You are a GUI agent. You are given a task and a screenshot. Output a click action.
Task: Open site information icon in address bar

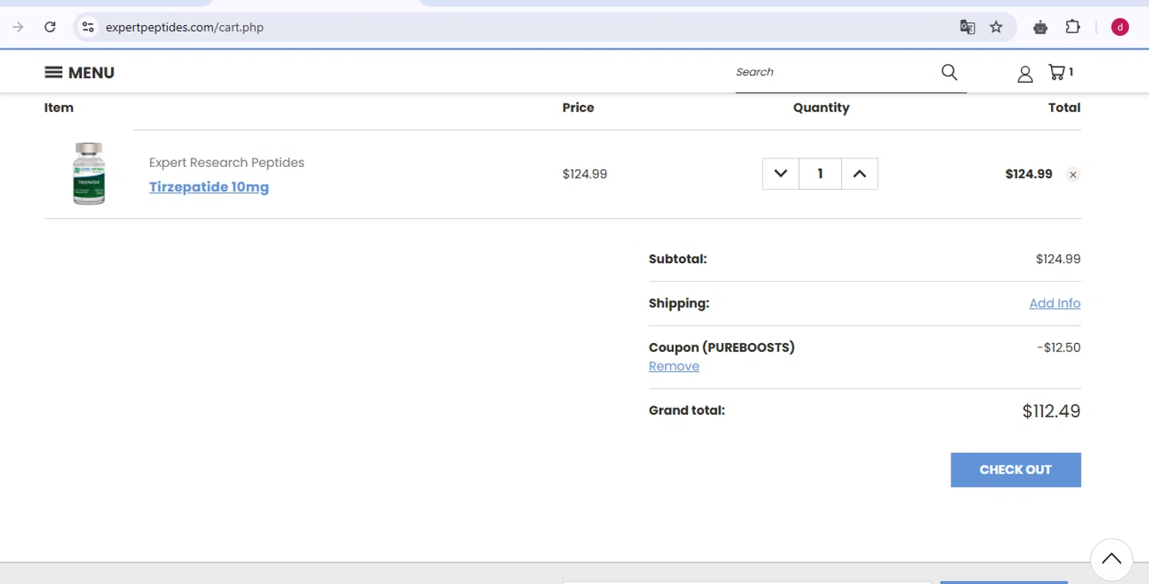88,27
